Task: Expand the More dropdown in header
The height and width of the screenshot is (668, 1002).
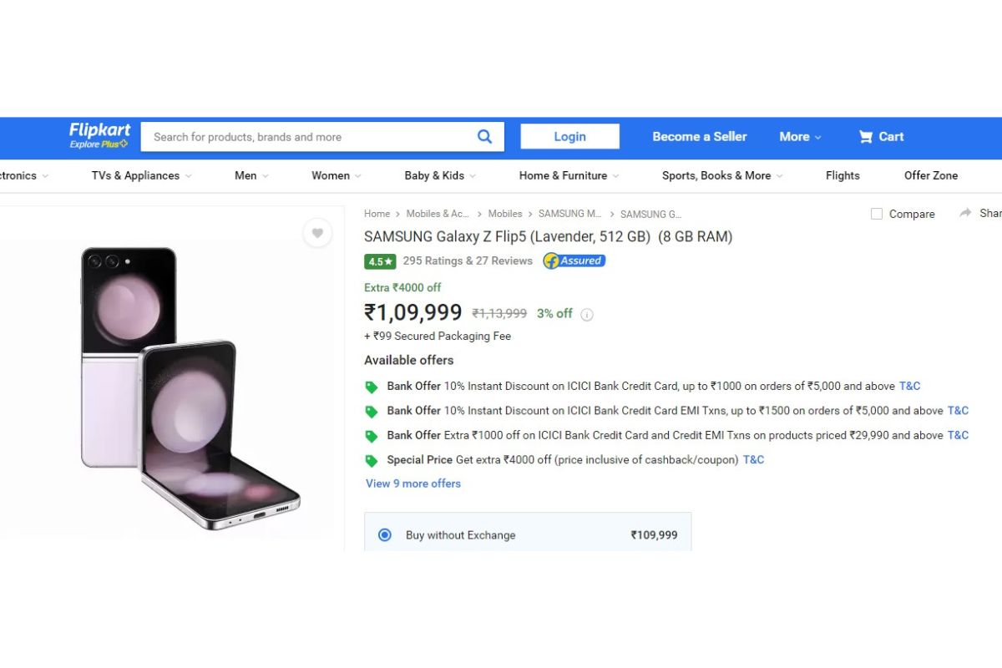Action: point(800,137)
